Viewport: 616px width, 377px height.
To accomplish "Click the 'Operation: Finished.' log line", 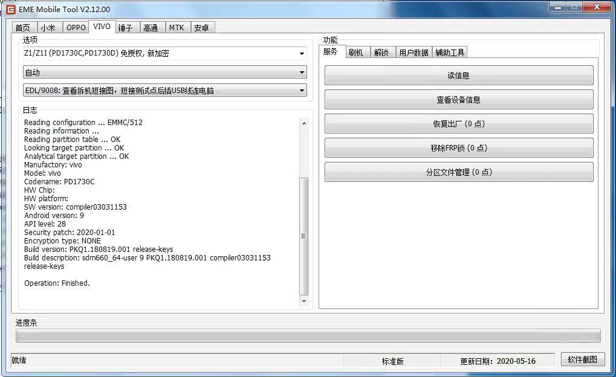I will [57, 283].
